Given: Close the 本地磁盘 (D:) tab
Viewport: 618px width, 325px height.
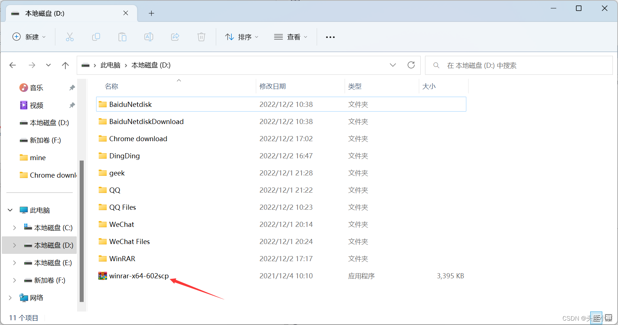Looking at the screenshot, I should [126, 13].
